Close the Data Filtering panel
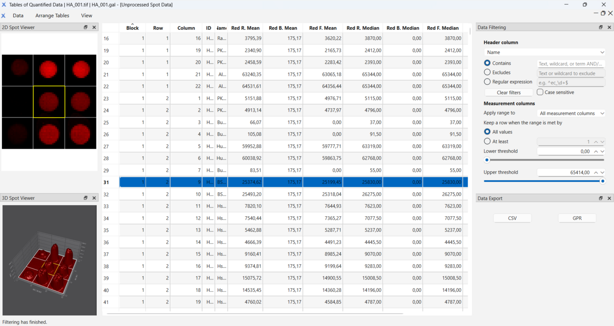614x326 pixels. coord(609,27)
